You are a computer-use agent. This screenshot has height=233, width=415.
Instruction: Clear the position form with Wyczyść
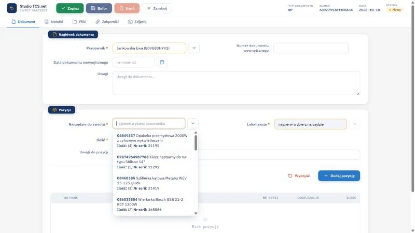pos(299,176)
